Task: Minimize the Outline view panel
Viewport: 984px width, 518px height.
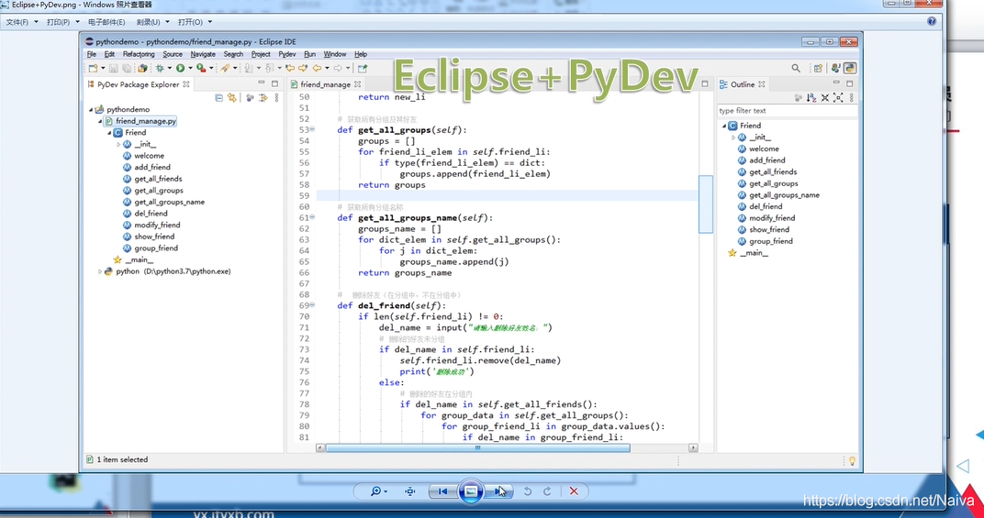Action: 836,83
